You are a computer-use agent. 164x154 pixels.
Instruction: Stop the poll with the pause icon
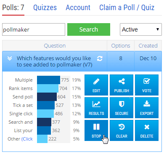tap(96, 130)
